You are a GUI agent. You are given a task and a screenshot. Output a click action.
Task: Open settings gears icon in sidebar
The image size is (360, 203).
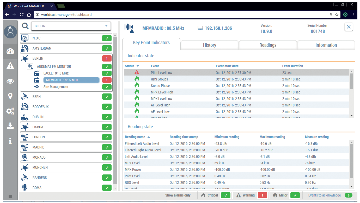click(10, 111)
